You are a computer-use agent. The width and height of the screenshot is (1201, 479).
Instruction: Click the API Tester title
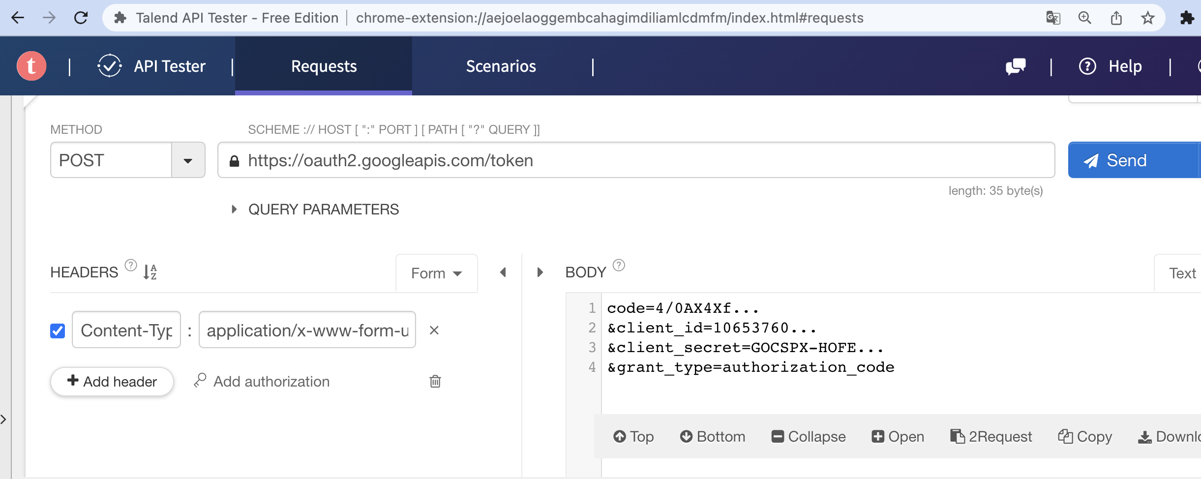click(170, 66)
